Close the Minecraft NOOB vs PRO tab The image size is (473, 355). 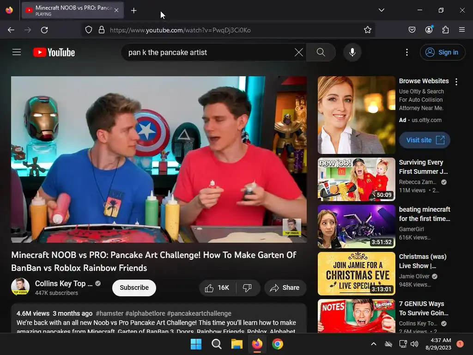pos(116,10)
